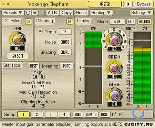The image size is (155, 128).
Task: Click the DC filter FREQ knob
Action: (x=18, y=40)
